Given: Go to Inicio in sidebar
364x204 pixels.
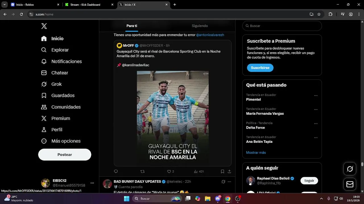Looking at the screenshot, I should 52,39.
